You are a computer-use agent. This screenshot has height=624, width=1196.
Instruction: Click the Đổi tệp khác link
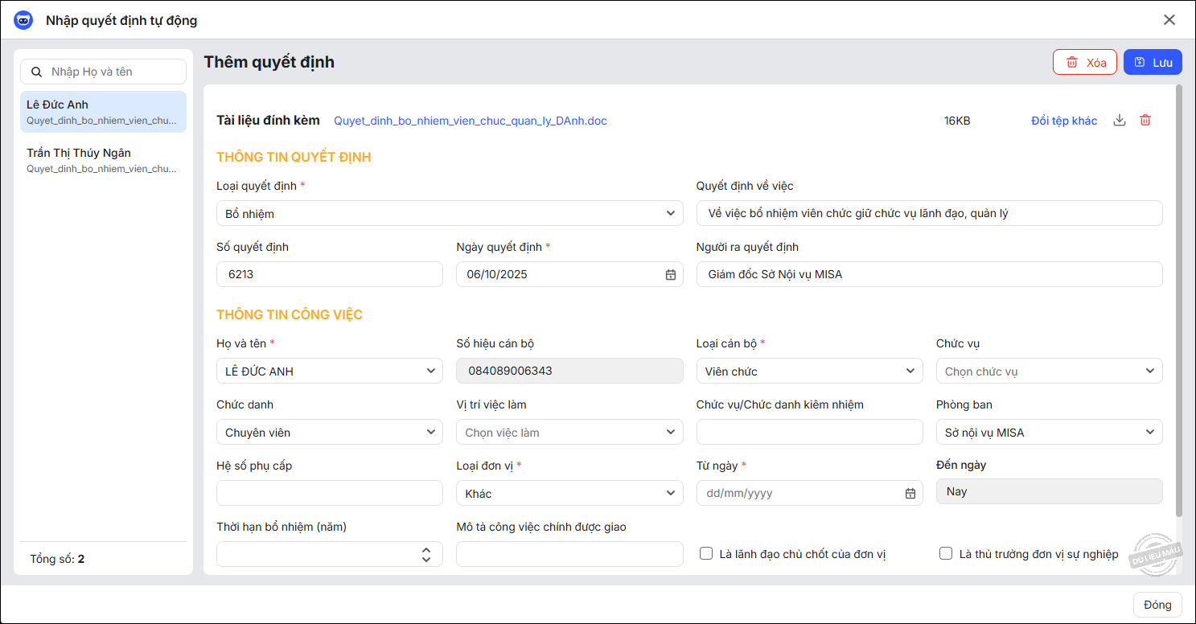tap(1063, 121)
